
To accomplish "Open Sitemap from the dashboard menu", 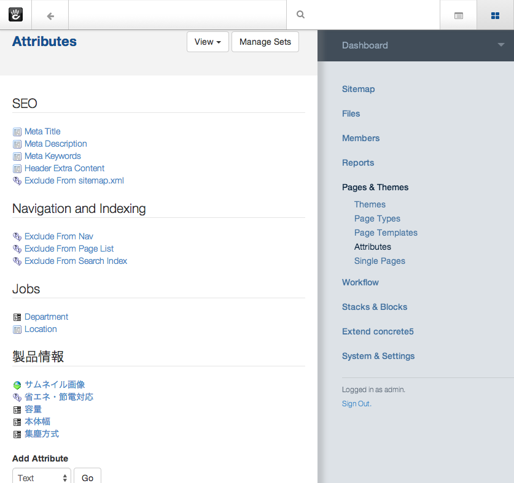I will point(358,89).
